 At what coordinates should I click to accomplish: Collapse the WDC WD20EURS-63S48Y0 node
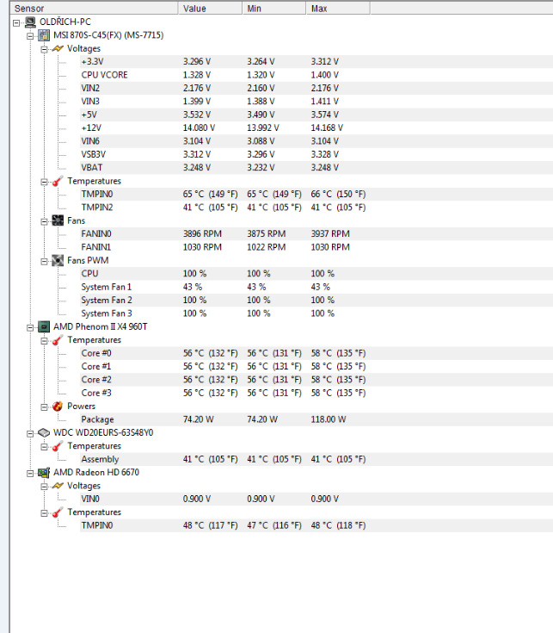point(30,433)
